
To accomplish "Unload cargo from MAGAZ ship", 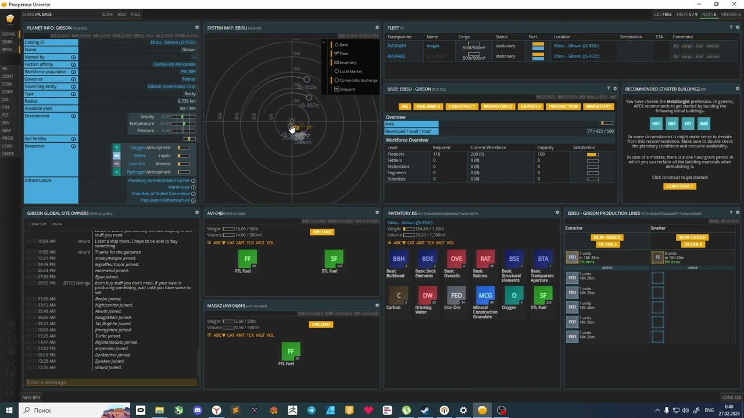I will tap(321, 325).
